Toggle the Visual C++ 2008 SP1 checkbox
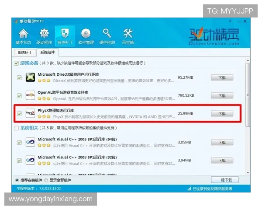Image resolution: width=262 pixels, height=210 pixels. (x=19, y=161)
